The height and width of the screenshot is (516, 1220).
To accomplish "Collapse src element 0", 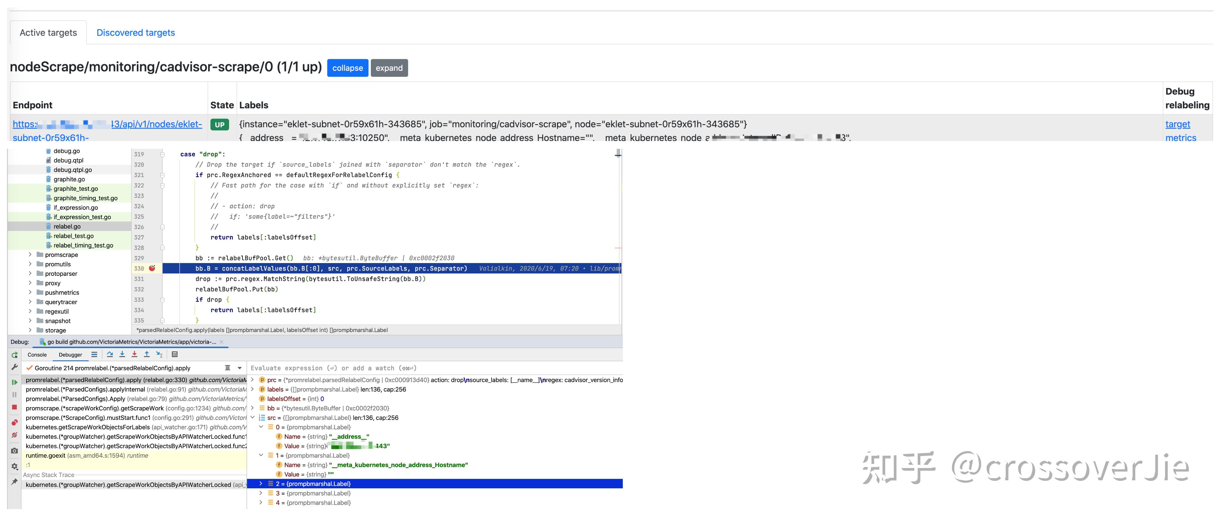I will pos(261,427).
